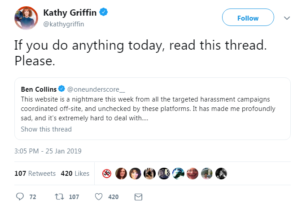The height and width of the screenshot is (208, 306).
Task: Open Ben Collins' name in quoted tweet
Action: point(39,89)
